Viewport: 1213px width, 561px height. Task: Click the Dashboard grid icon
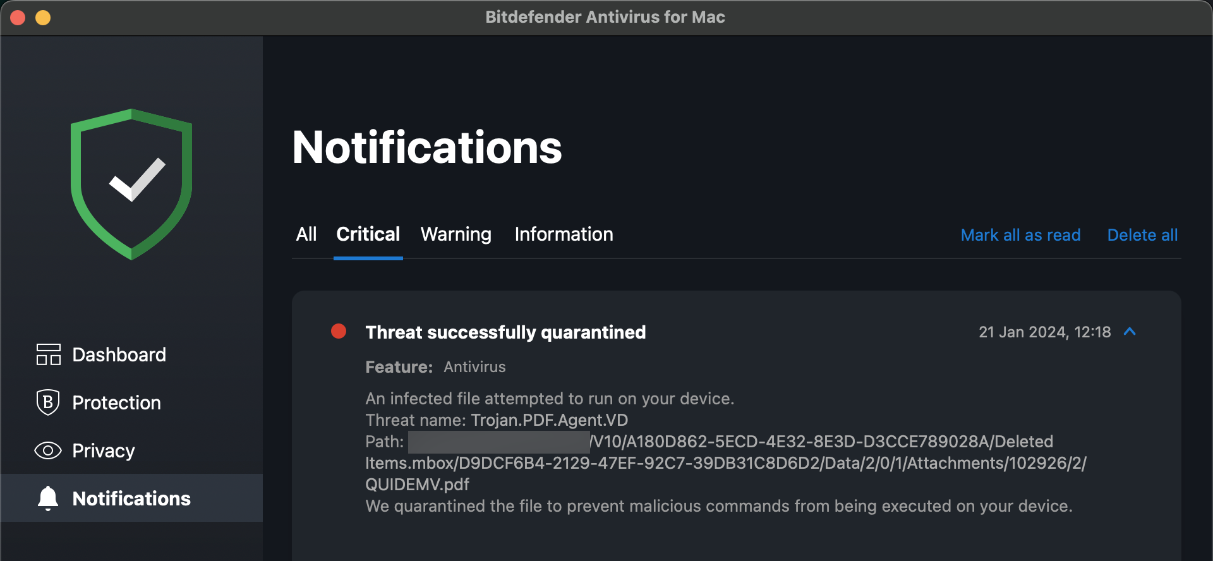point(48,354)
